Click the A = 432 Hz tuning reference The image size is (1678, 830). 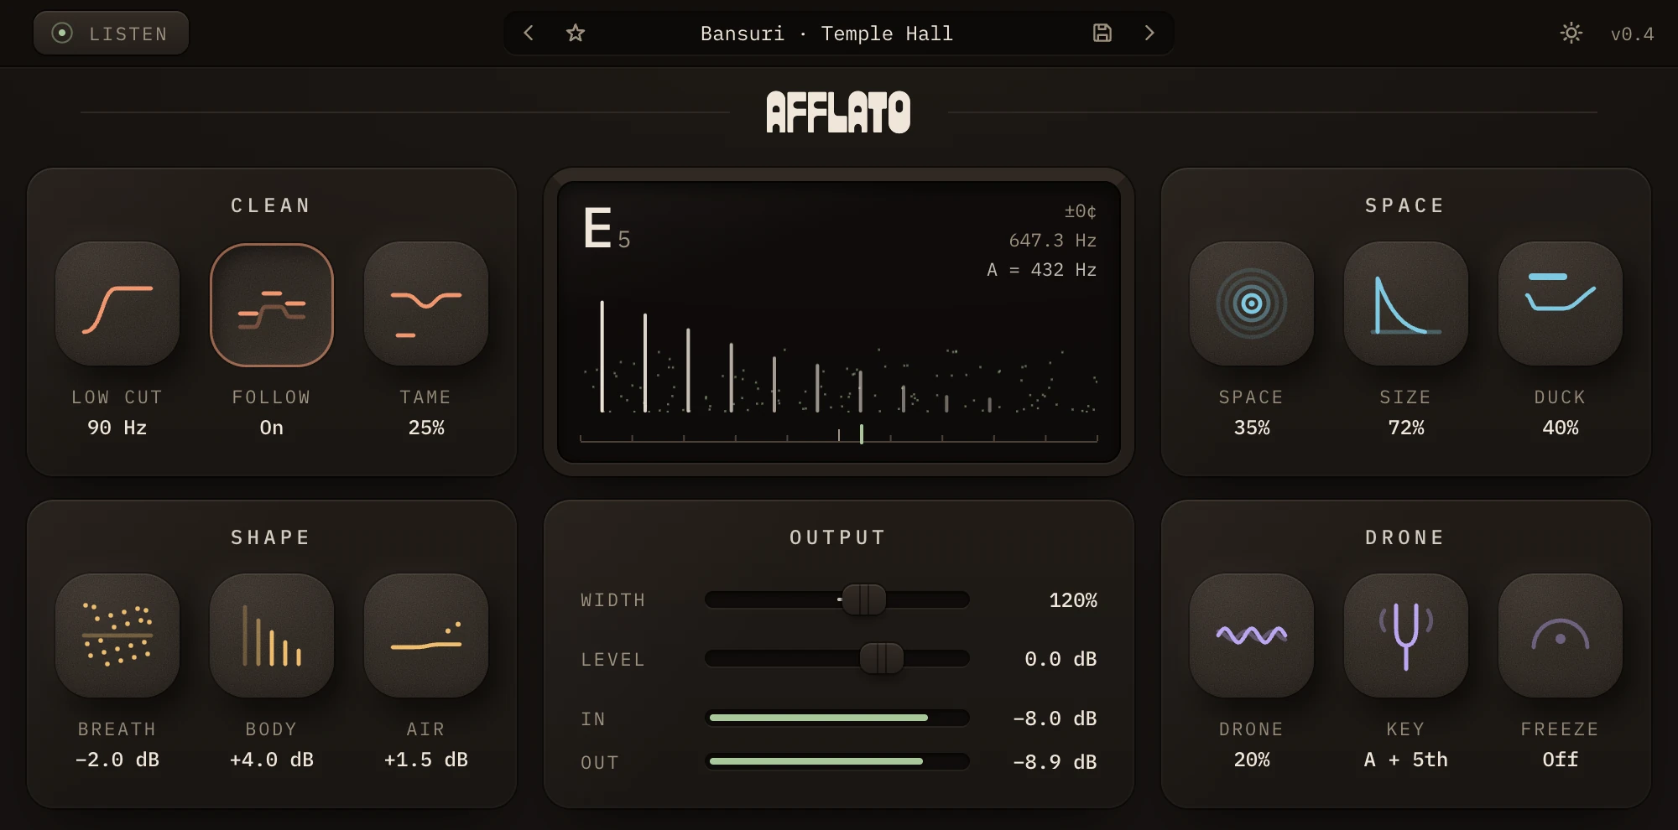1042,270
